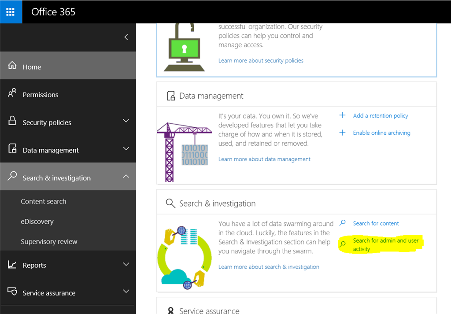Click the Search & investigation card magnifier icon
Screen dimensions: 451x314
click(x=170, y=203)
